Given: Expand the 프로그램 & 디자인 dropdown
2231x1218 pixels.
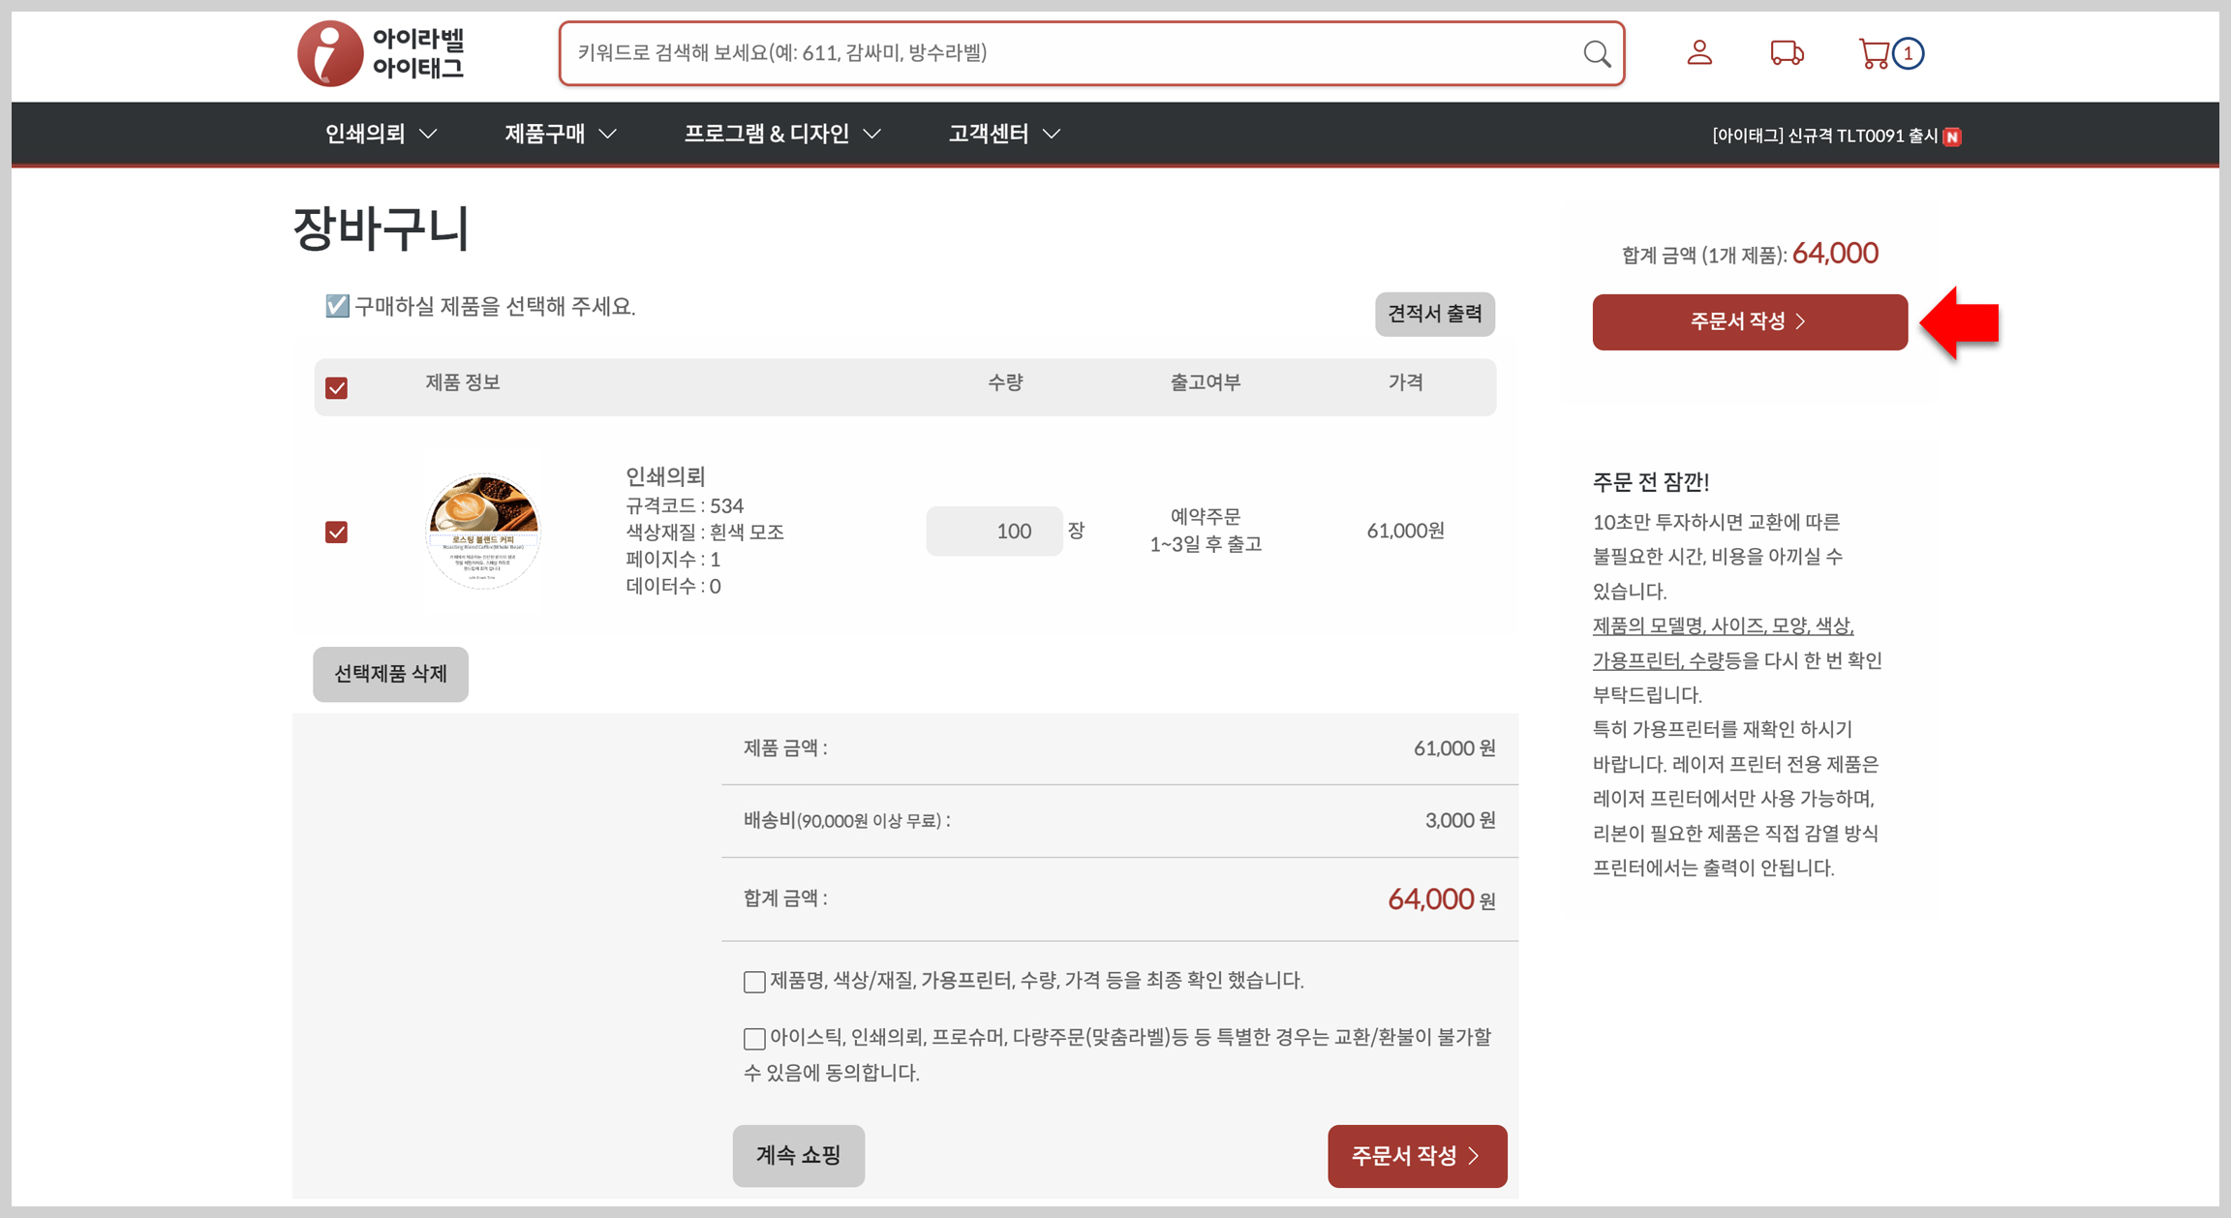Looking at the screenshot, I should pyautogui.click(x=782, y=134).
